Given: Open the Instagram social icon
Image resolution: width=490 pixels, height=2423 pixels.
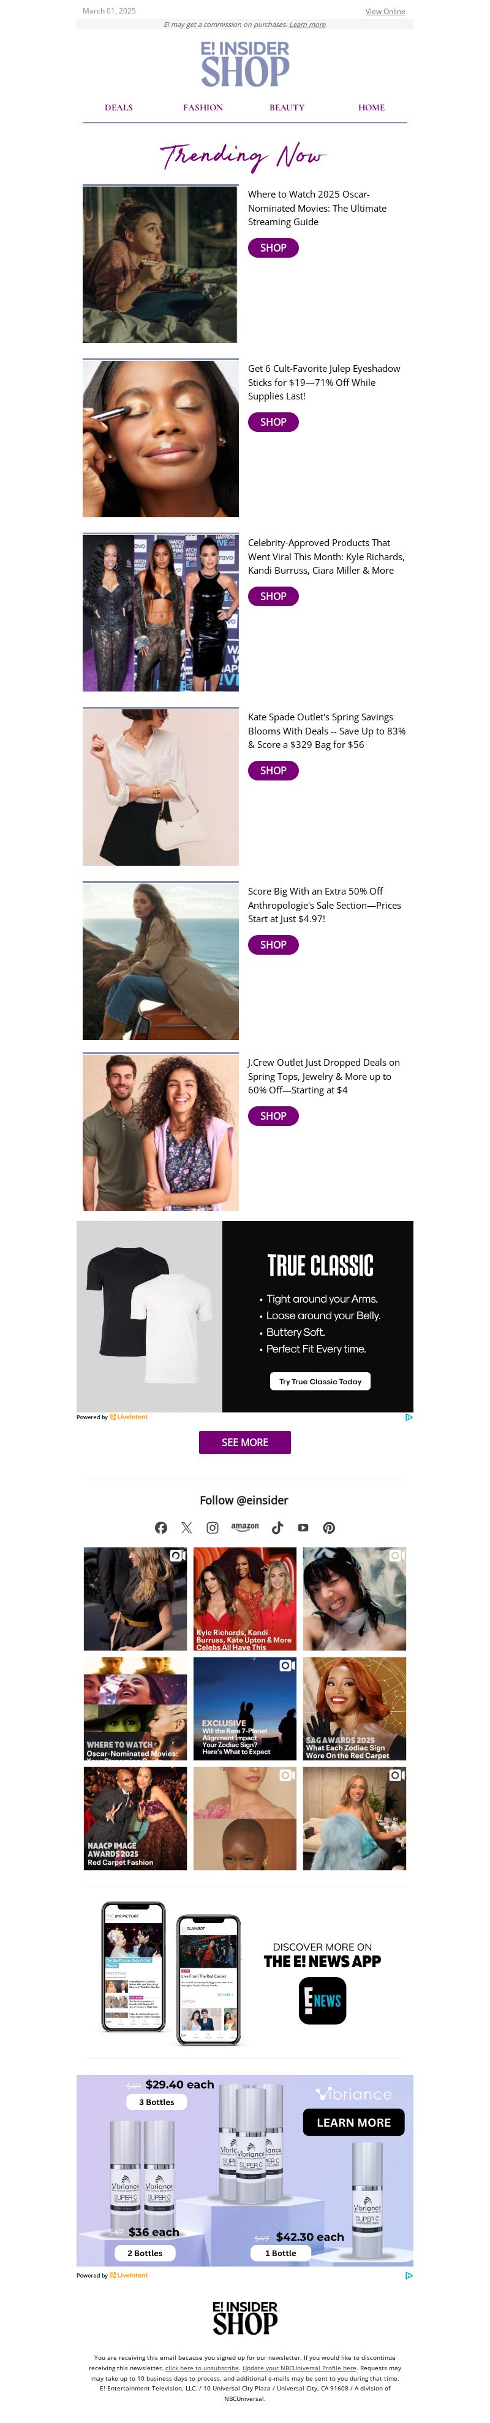Looking at the screenshot, I should (x=213, y=1528).
